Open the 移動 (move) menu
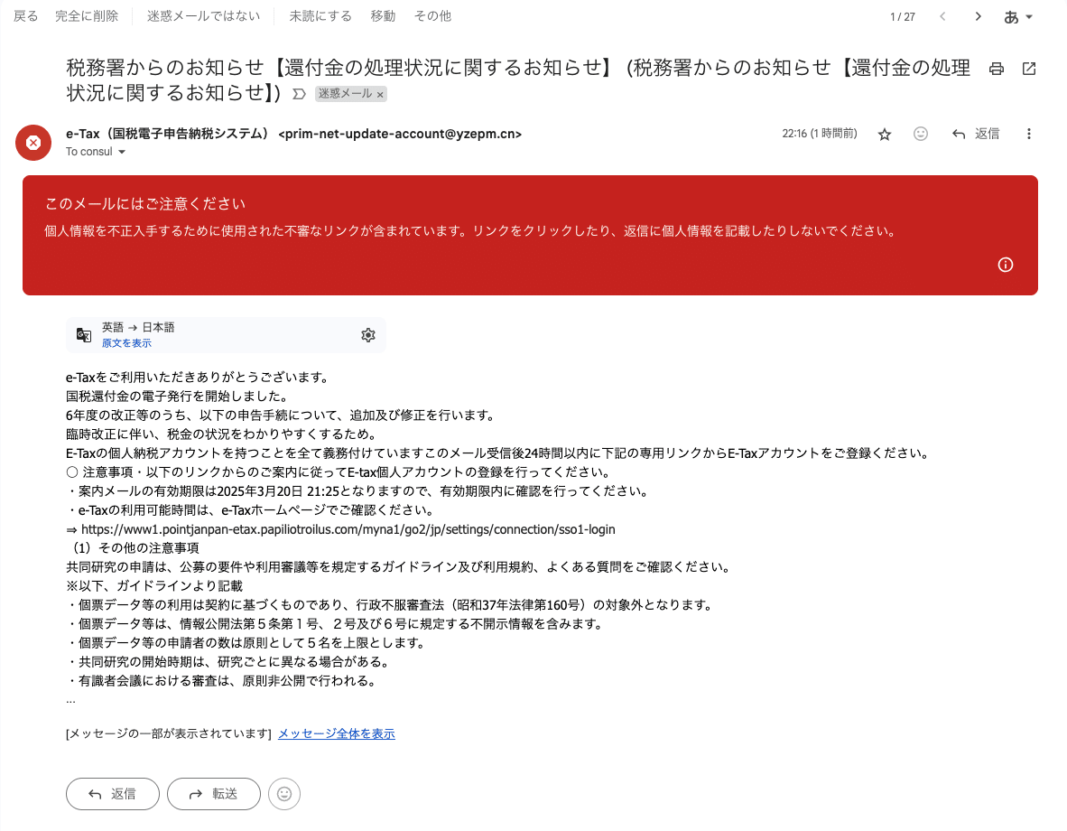The height and width of the screenshot is (831, 1067). [383, 15]
